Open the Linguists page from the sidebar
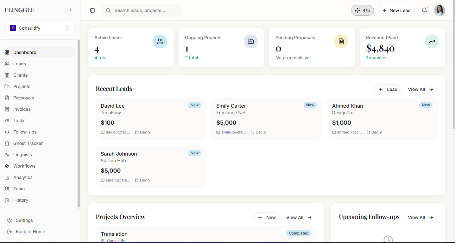Viewport: 455px width, 243px height. 22,154
